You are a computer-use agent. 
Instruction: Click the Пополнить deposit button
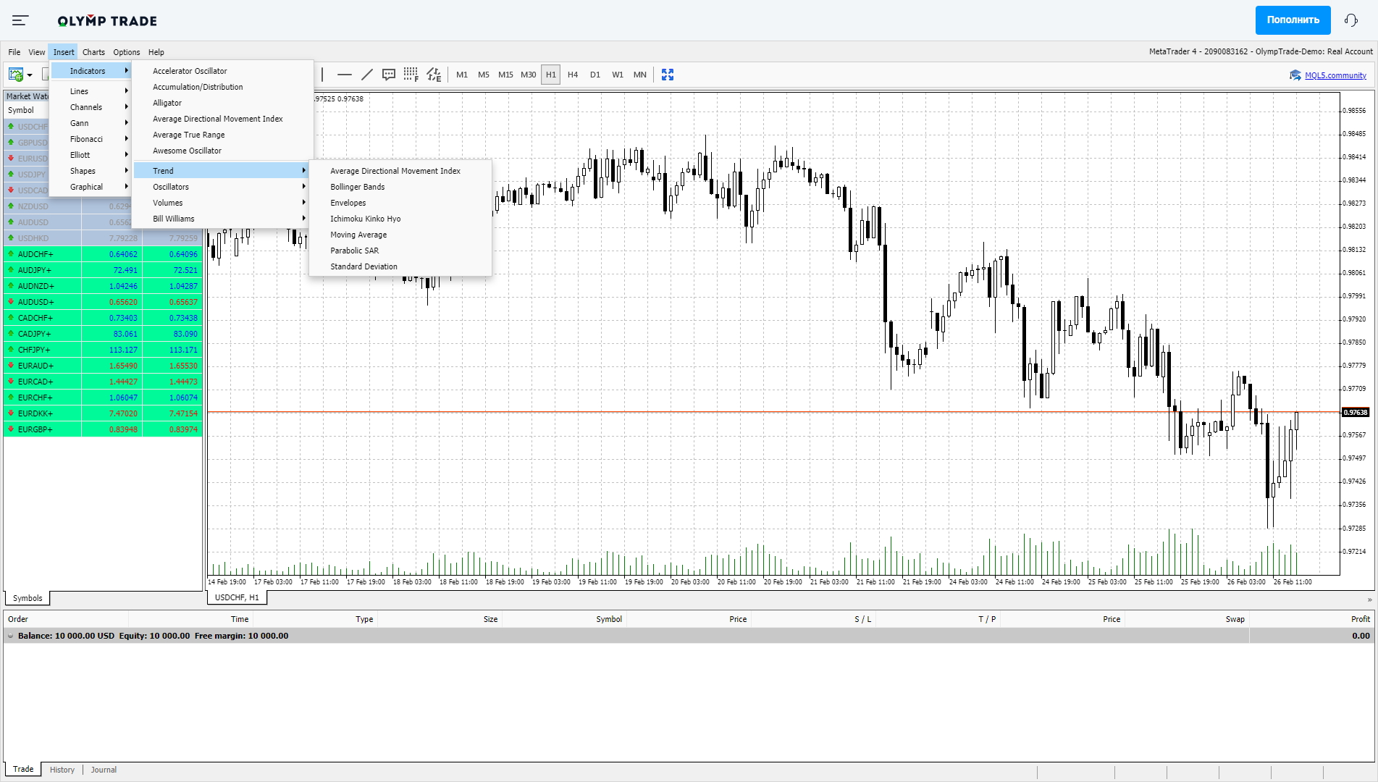click(x=1293, y=20)
